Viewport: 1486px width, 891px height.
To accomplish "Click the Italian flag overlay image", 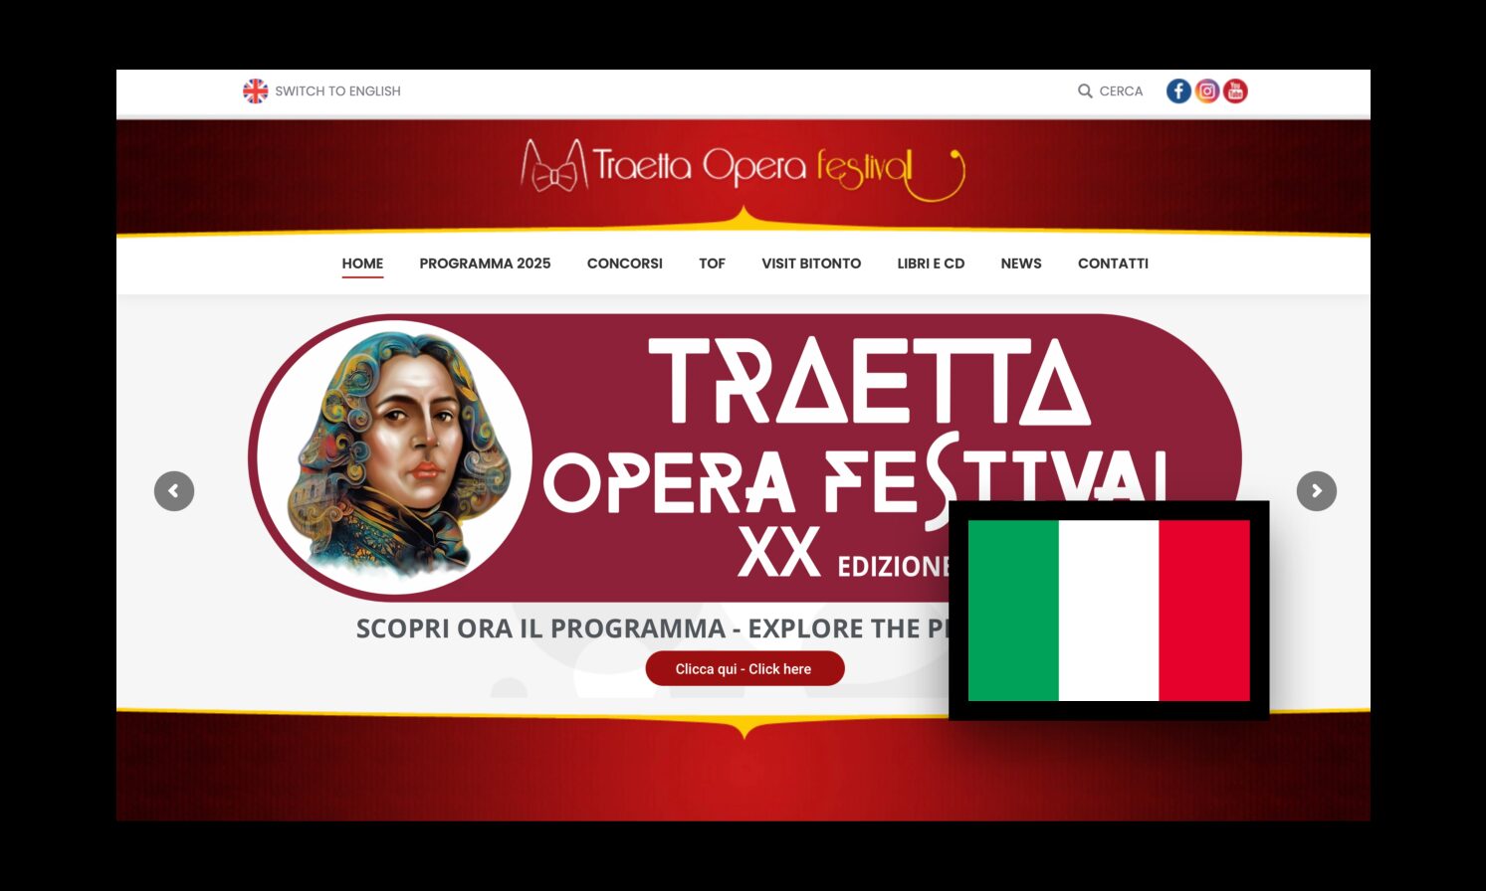I will (x=1109, y=611).
